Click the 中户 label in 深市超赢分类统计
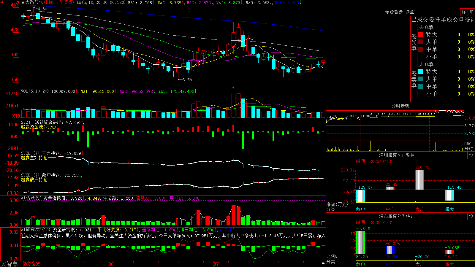Screen dimensions: 475x267 (x=390, y=264)
